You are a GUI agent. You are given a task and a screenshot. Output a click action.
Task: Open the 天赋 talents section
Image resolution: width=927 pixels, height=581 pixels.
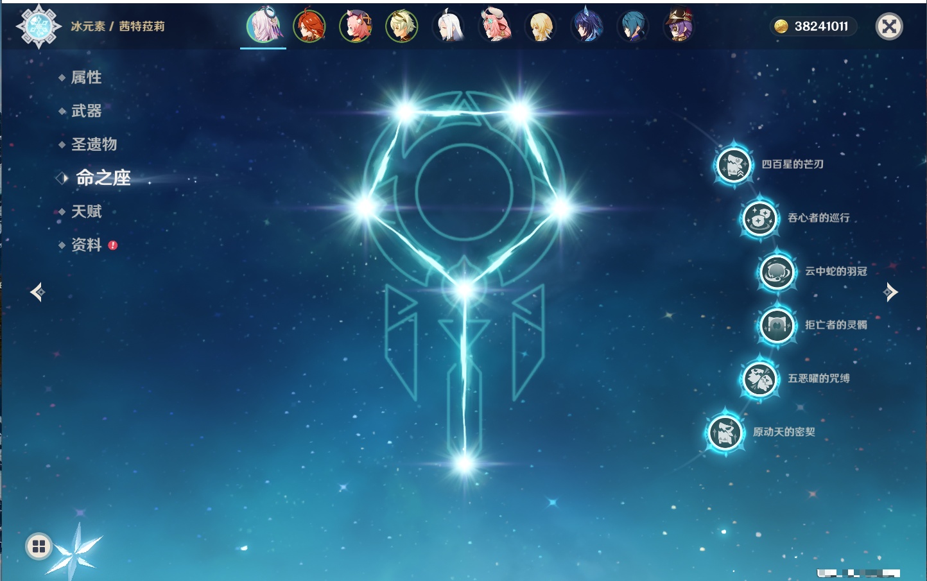[86, 211]
